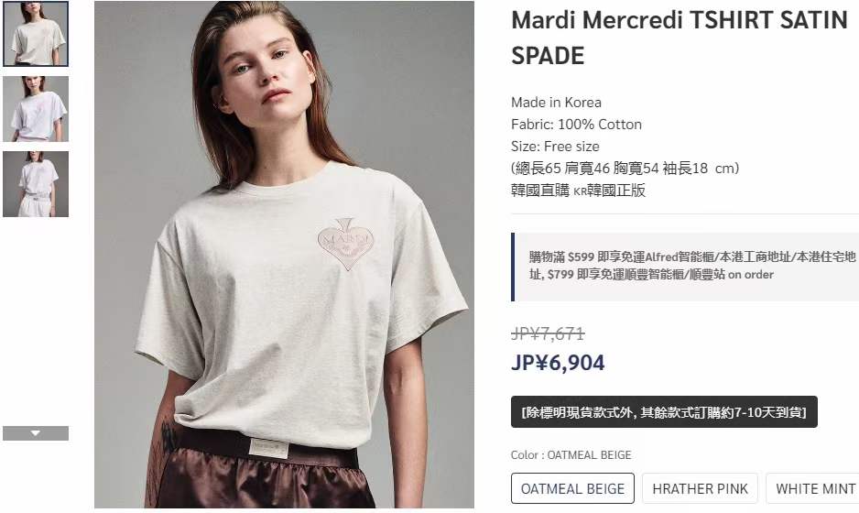
Task: Click the crossed-out price JP¥7,671
Action: 548,333
